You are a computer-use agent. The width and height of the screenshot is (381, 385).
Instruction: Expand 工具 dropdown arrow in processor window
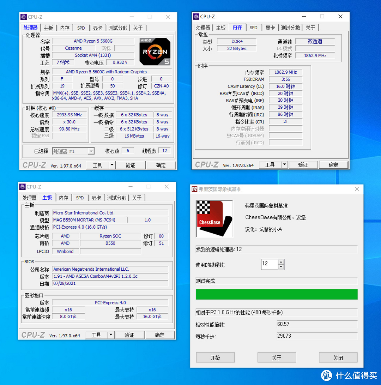[x=112, y=165]
